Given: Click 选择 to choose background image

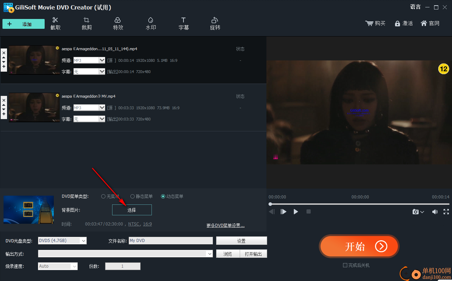Looking at the screenshot, I should tap(132, 210).
